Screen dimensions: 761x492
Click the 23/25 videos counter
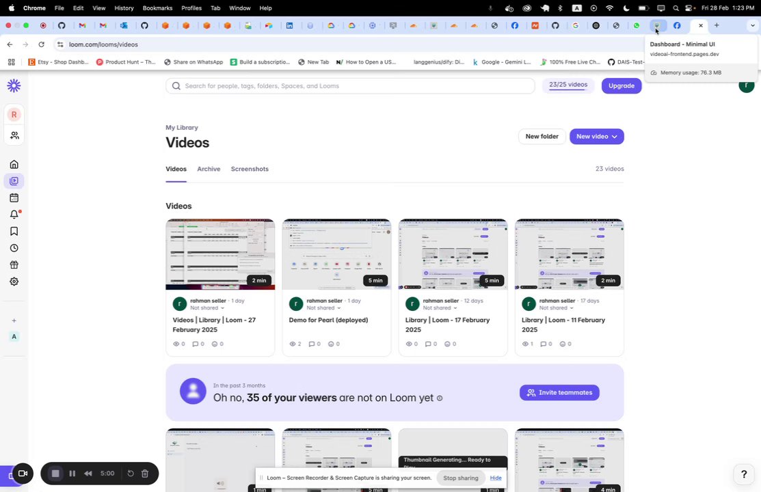568,85
